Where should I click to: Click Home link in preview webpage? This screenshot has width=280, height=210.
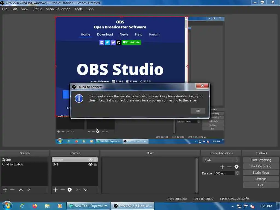point(85,34)
